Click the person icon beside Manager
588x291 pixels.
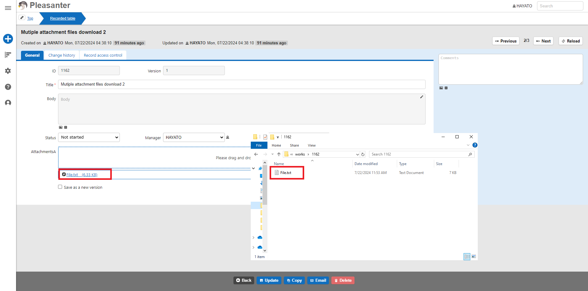pos(228,137)
